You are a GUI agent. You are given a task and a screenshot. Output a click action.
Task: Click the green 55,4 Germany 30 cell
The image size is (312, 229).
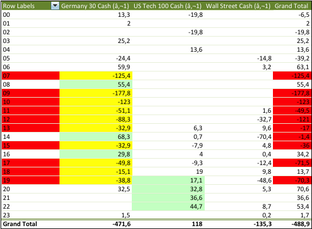(96, 84)
